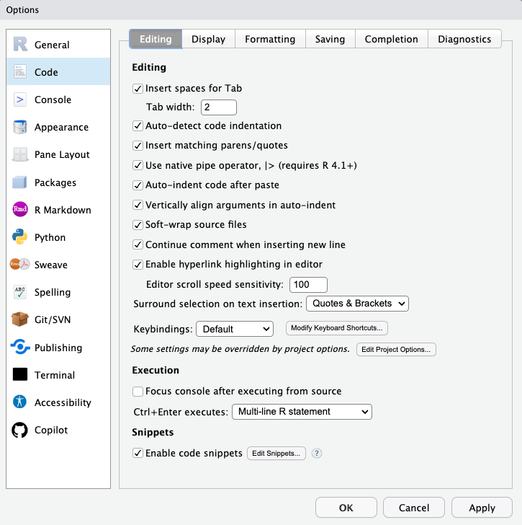Click the Copilot GitHub icon
Image resolution: width=522 pixels, height=525 pixels.
coord(20,430)
